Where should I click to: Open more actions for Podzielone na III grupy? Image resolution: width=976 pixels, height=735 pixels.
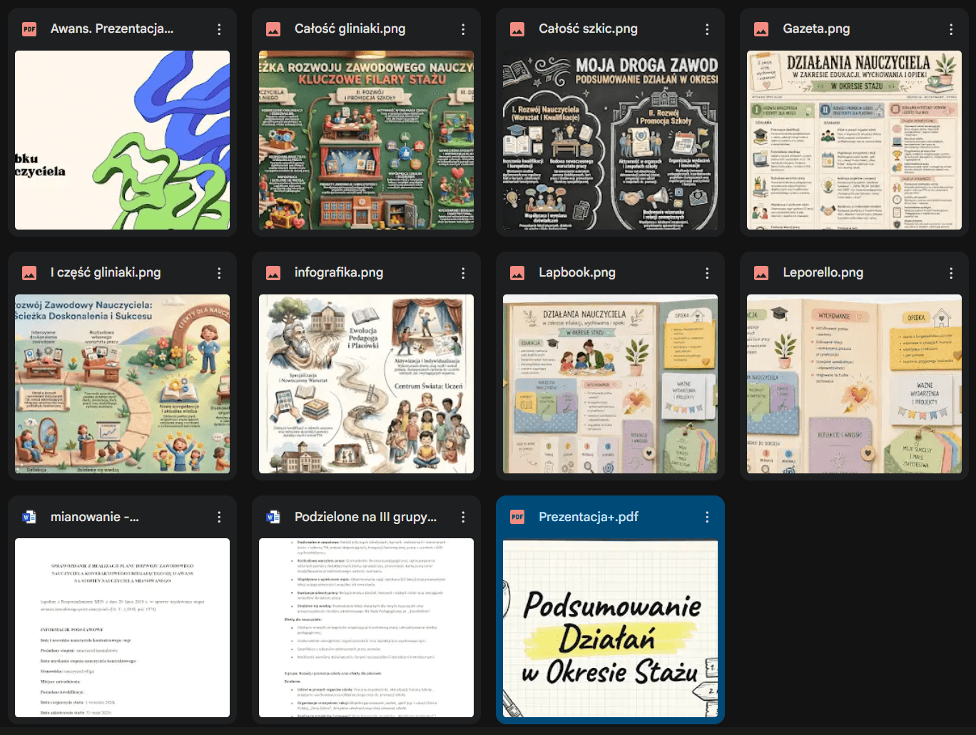point(463,517)
